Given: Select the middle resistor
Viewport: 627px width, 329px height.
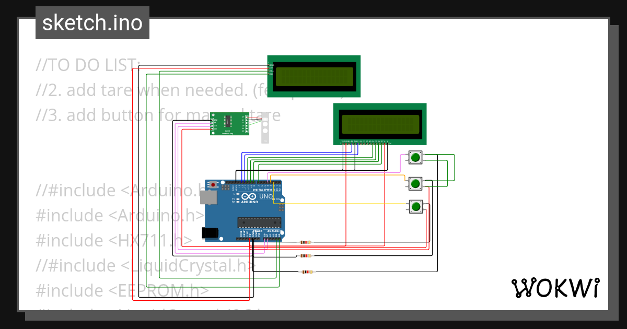Looking at the screenshot, I should click(306, 256).
